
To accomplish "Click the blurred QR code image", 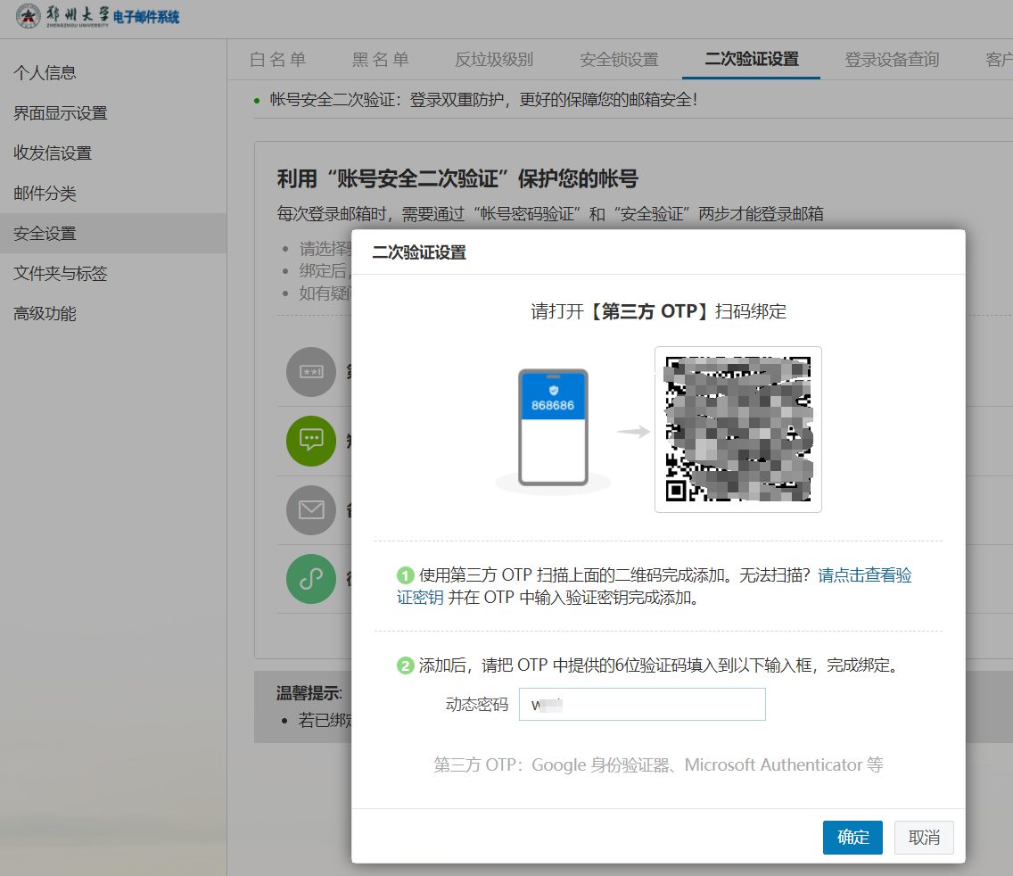I will click(737, 429).
